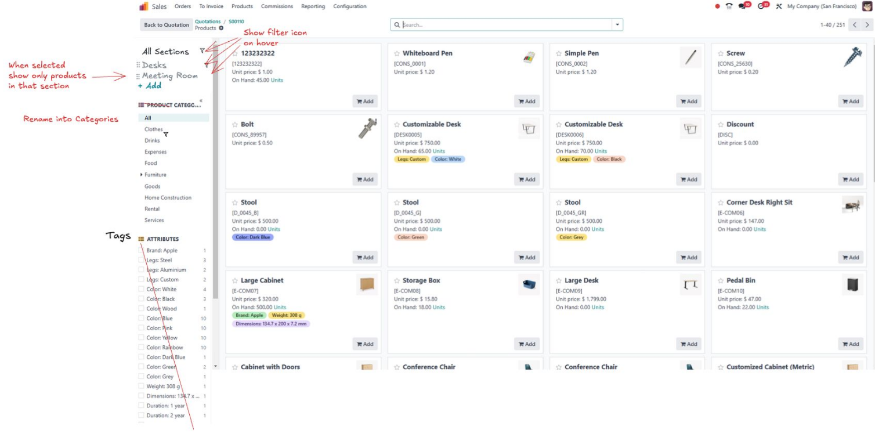The height and width of the screenshot is (437, 875).
Task: Click the filter icon beside All Sections
Action: click(x=201, y=51)
